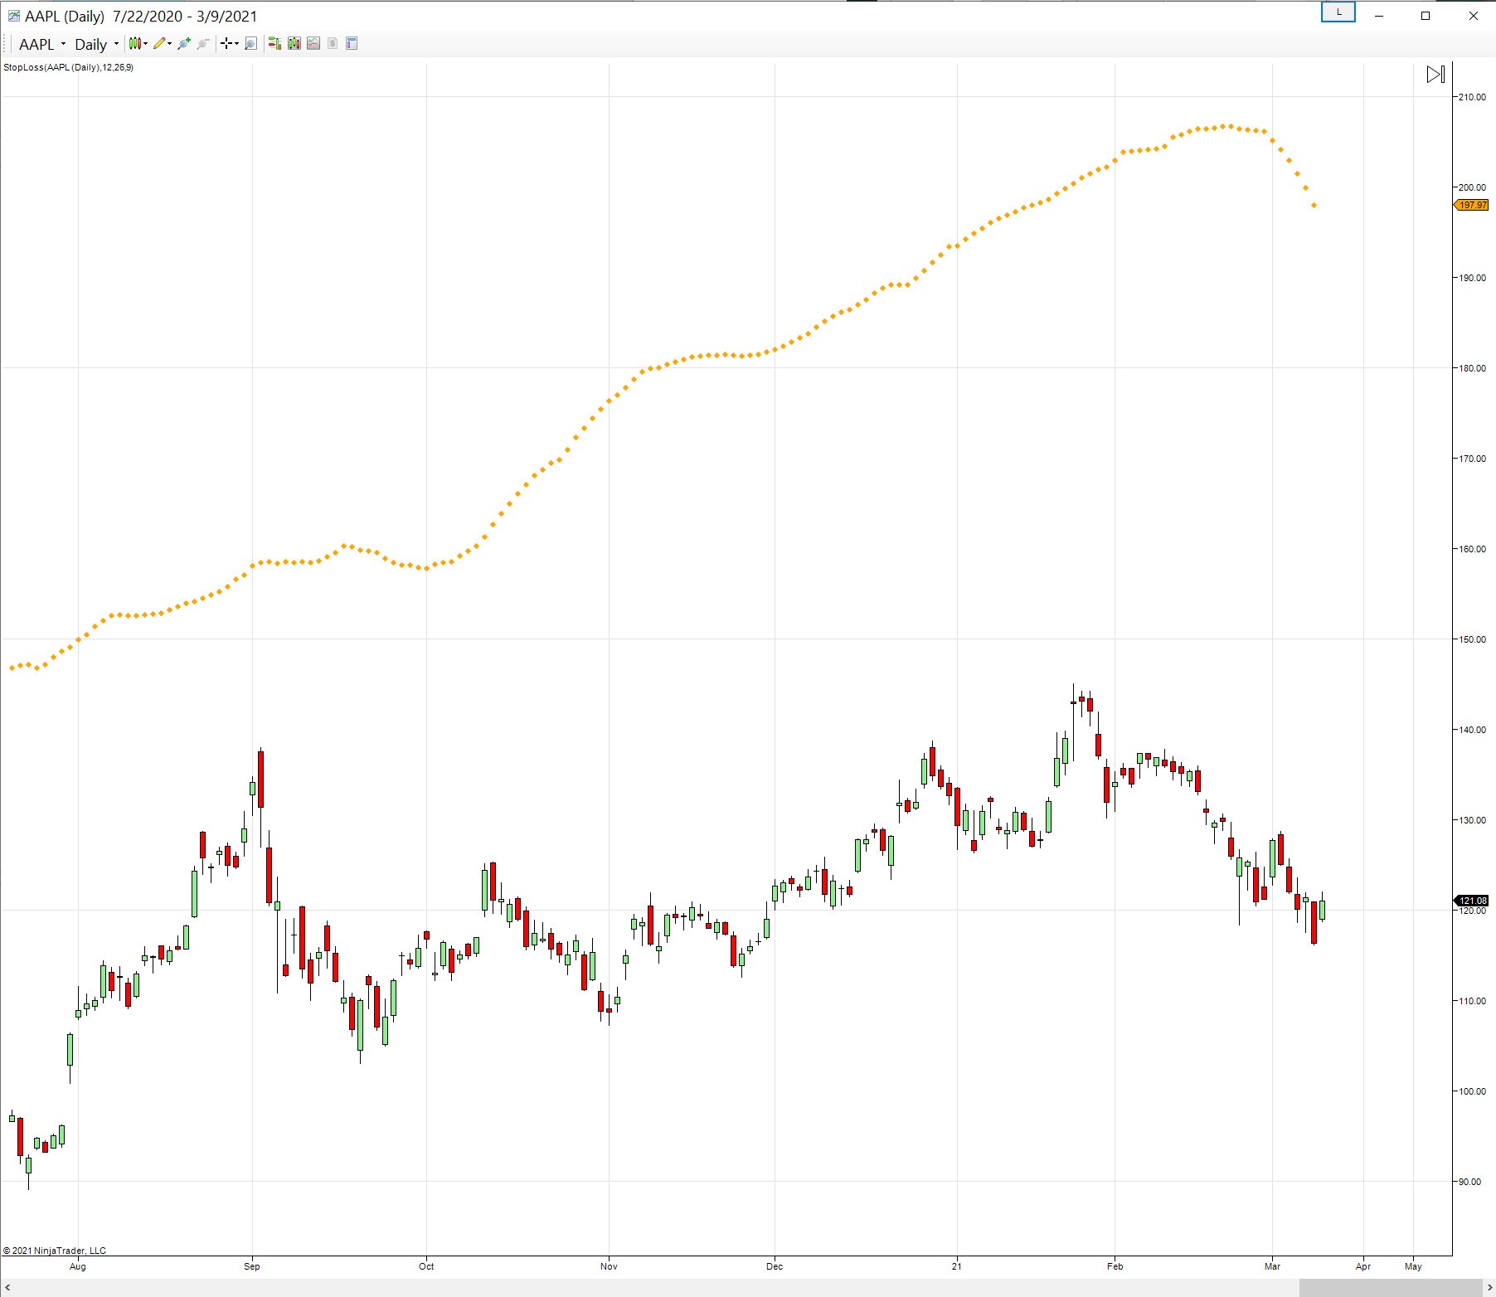This screenshot has width=1496, height=1297.
Task: Activate the Zoom Frame magnifier tool
Action: pyautogui.click(x=250, y=43)
